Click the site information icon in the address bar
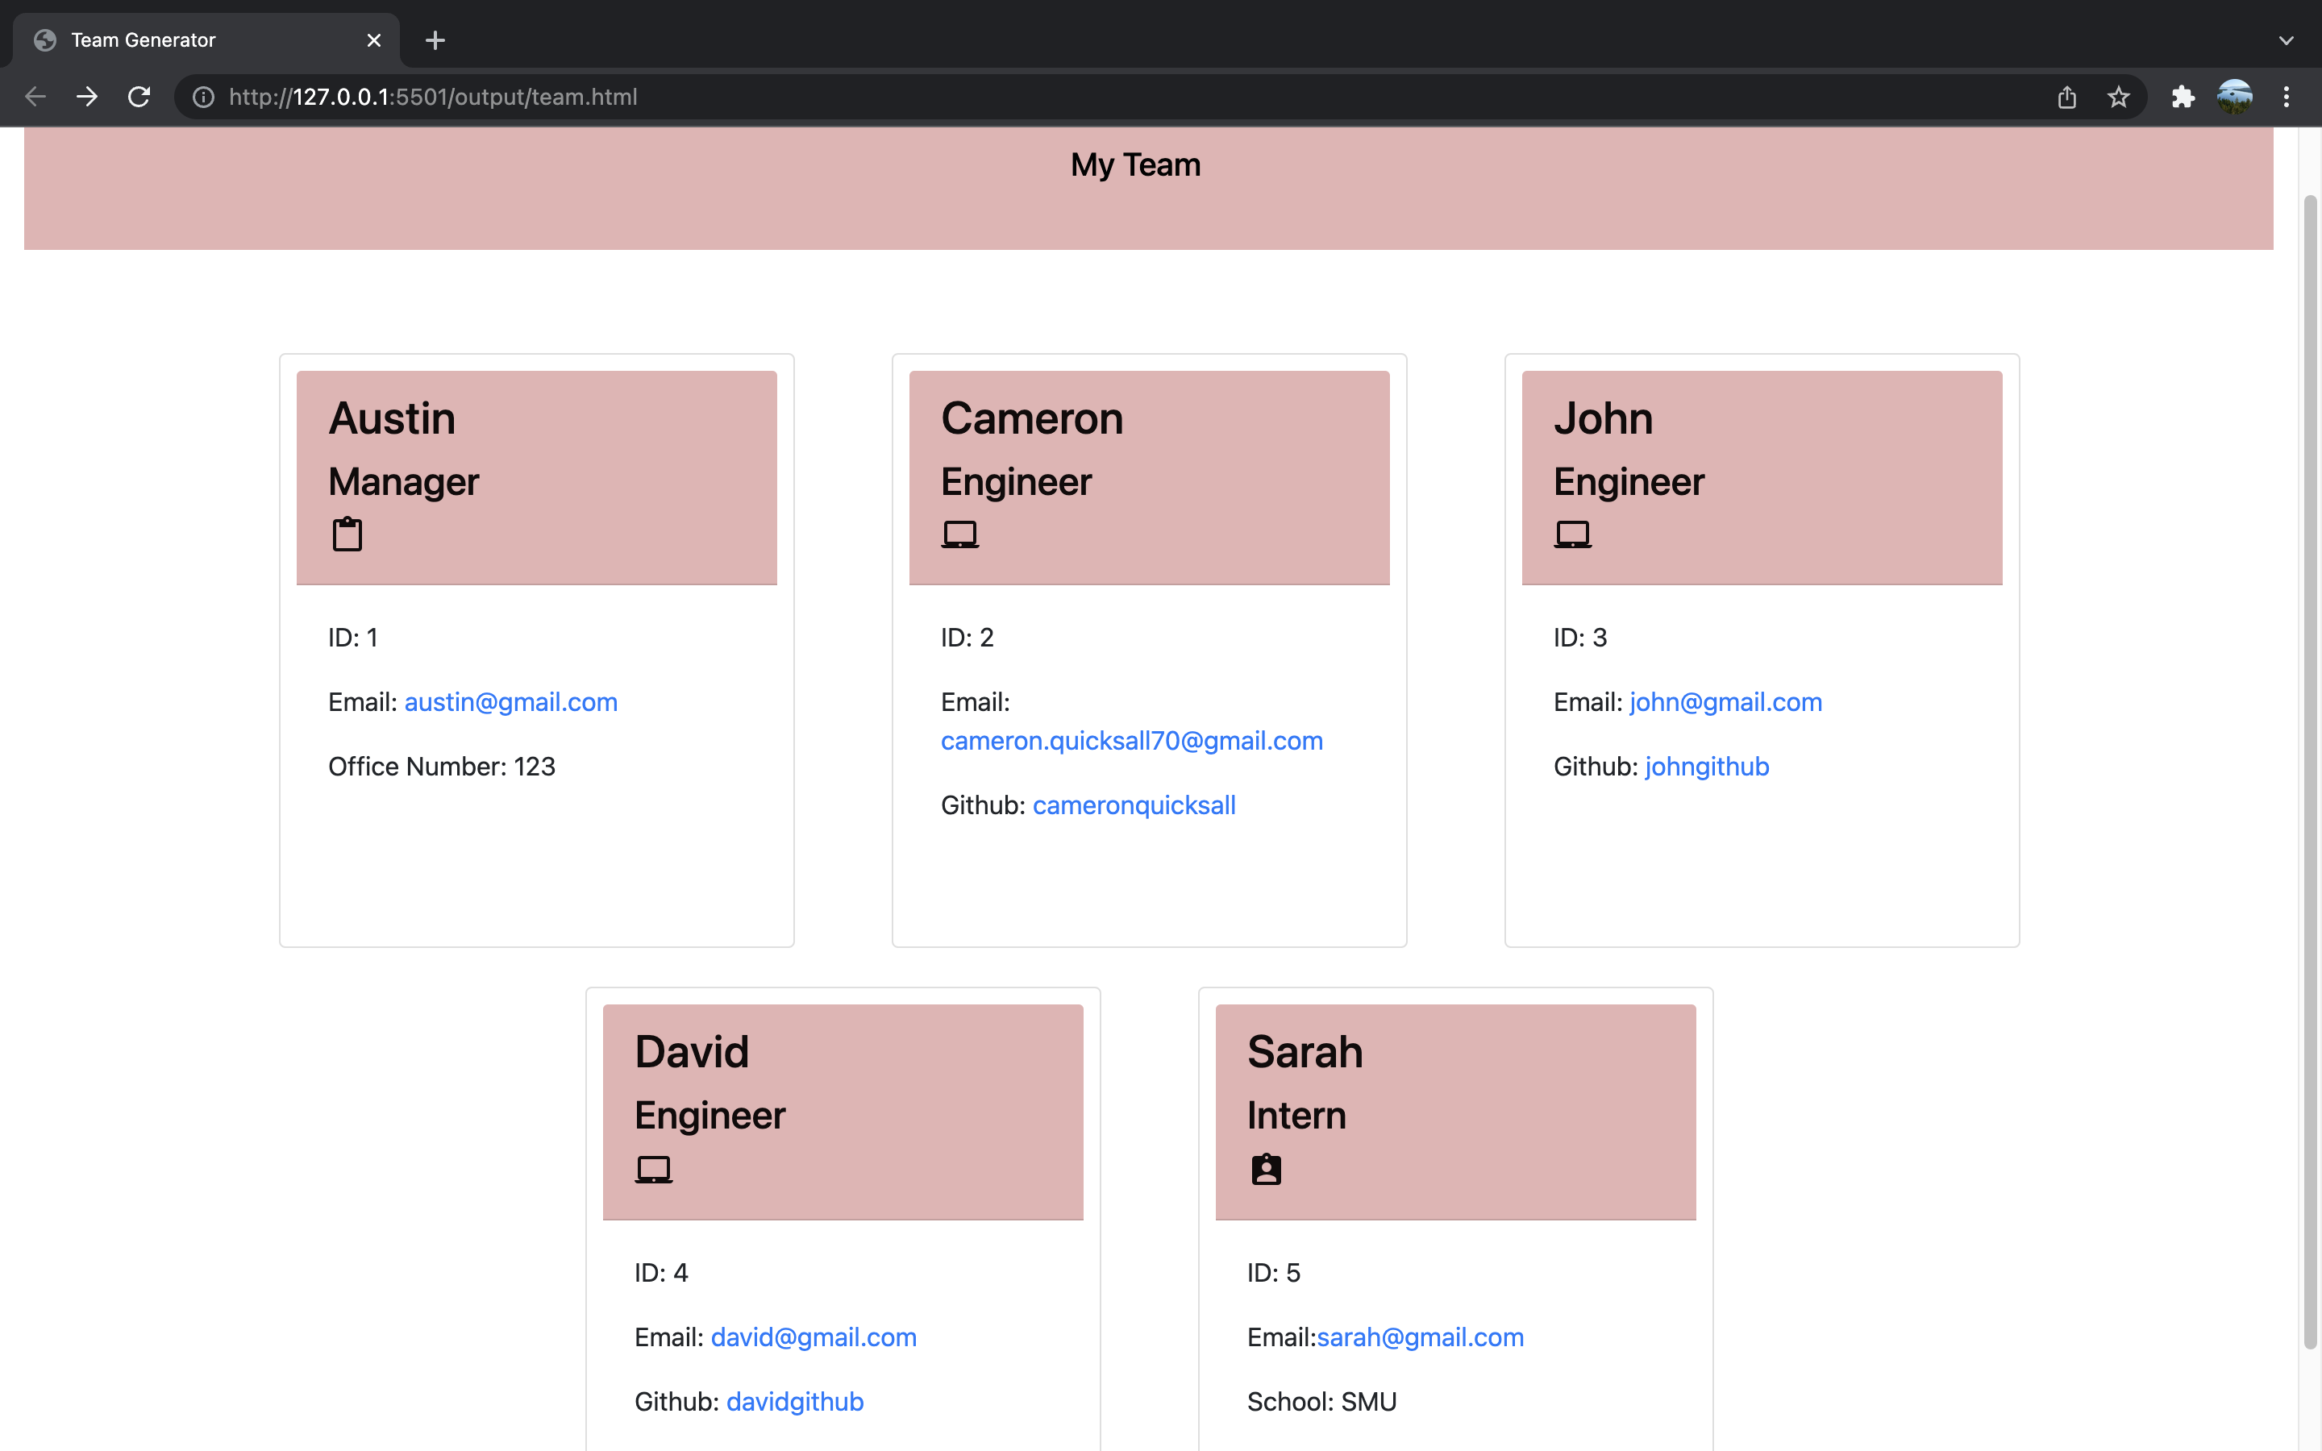Viewport: 2322px width, 1451px height. (202, 96)
